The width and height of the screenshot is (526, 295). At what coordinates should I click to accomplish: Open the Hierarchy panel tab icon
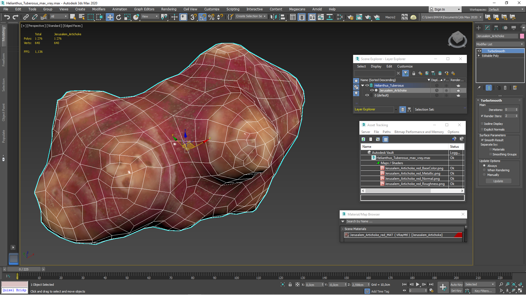pyautogui.click(x=496, y=28)
